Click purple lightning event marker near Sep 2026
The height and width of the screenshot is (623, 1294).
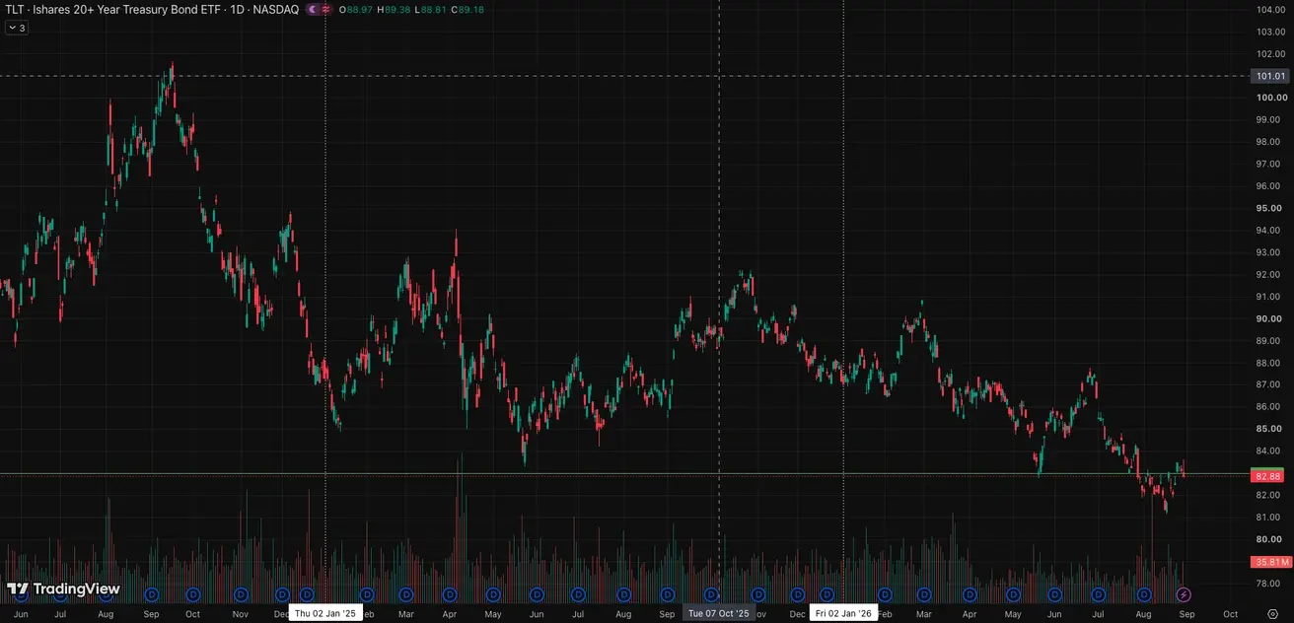(x=1185, y=594)
